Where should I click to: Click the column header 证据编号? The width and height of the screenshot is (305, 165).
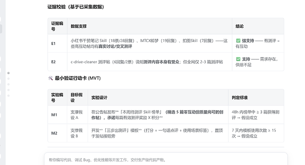(x=57, y=26)
